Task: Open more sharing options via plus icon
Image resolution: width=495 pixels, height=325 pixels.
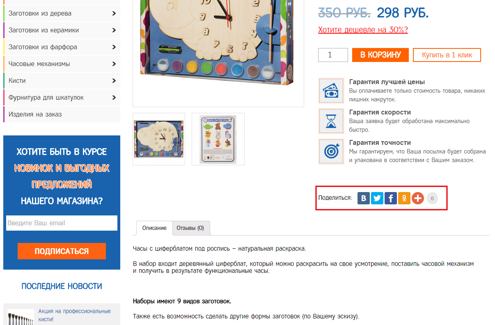Action: (418, 199)
